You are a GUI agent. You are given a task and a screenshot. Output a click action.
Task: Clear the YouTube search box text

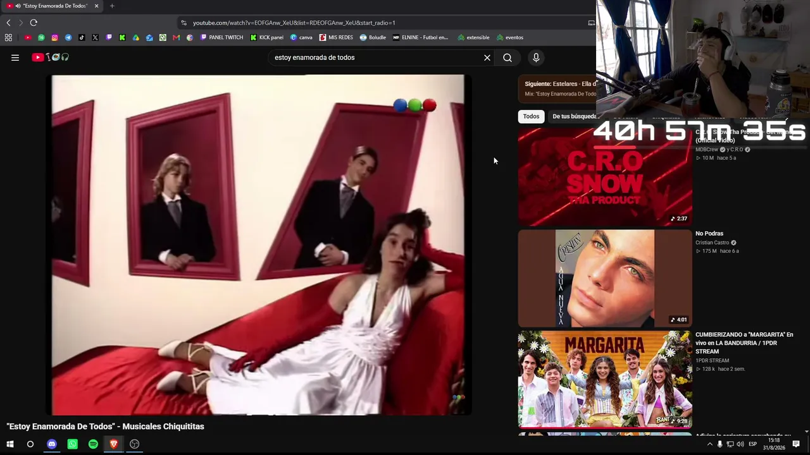[487, 58]
